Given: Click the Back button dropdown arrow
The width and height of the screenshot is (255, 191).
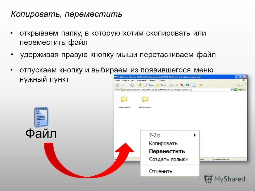Looking at the screenshot, I should point(127,85).
